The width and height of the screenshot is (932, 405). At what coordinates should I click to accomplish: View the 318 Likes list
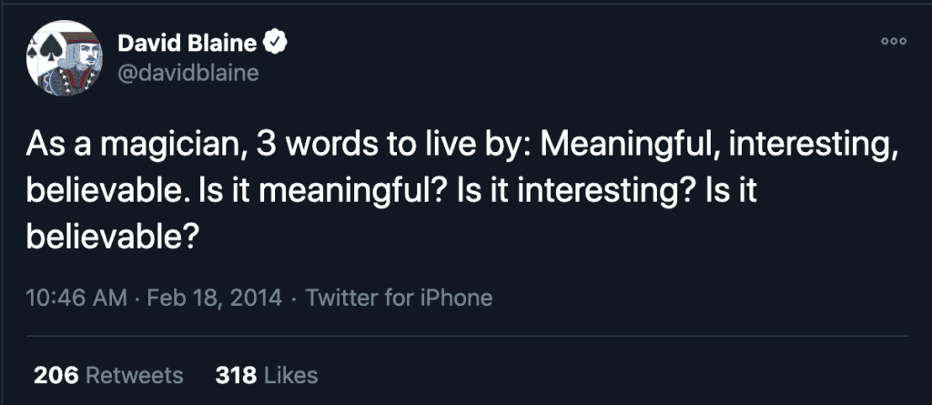267,375
